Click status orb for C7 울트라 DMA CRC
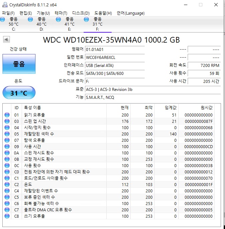 [x=7, y=210]
